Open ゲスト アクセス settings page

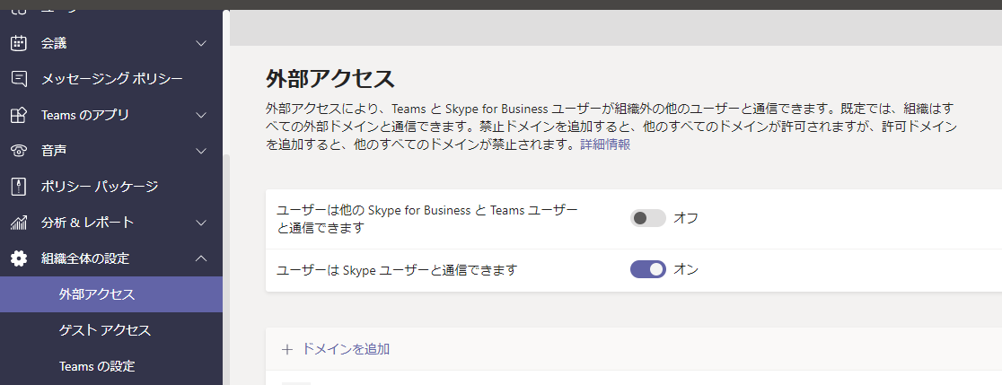(111, 330)
